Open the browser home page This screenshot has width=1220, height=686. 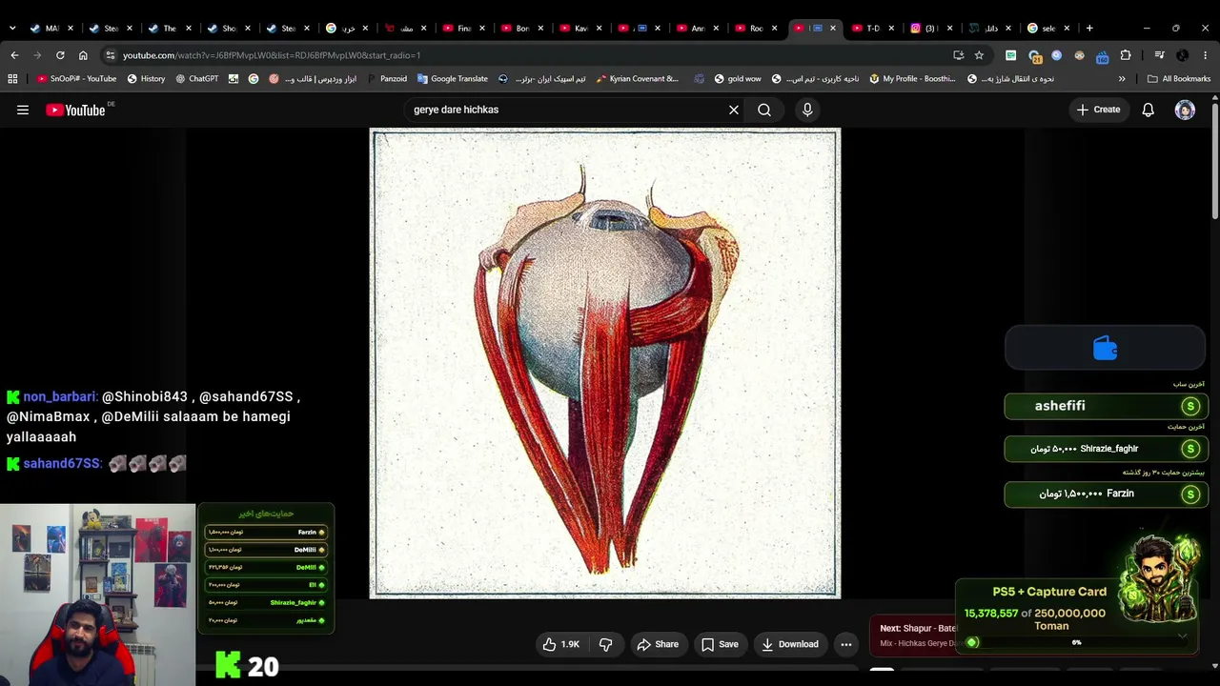(x=83, y=55)
